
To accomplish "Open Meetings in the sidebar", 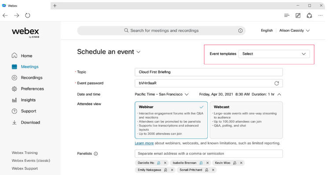I will point(25,67).
